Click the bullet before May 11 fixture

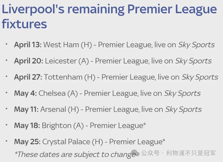coord(6,109)
